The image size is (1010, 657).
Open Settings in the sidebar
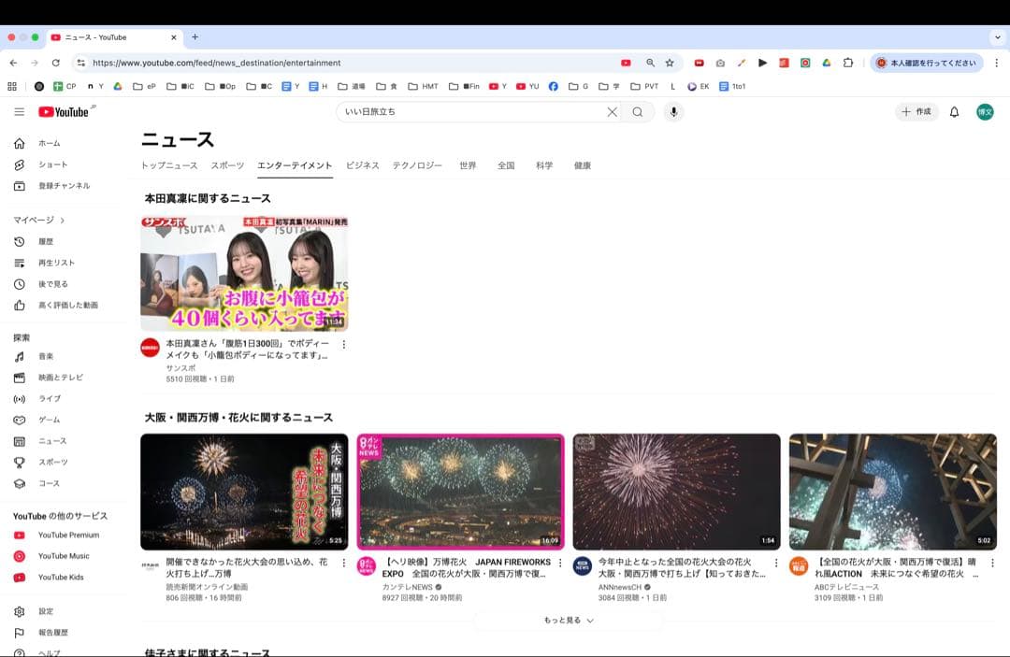point(46,611)
